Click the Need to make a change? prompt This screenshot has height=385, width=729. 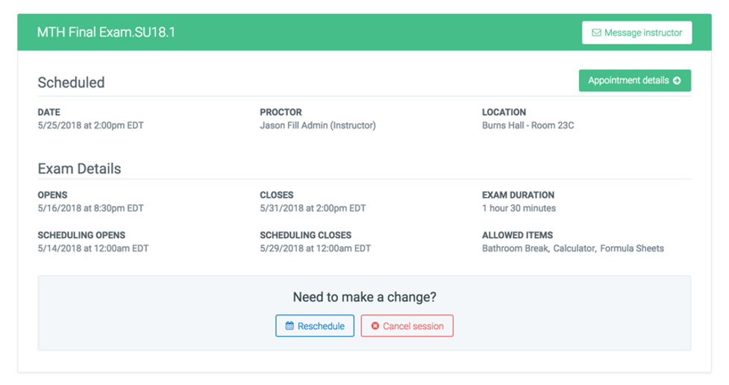(364, 297)
